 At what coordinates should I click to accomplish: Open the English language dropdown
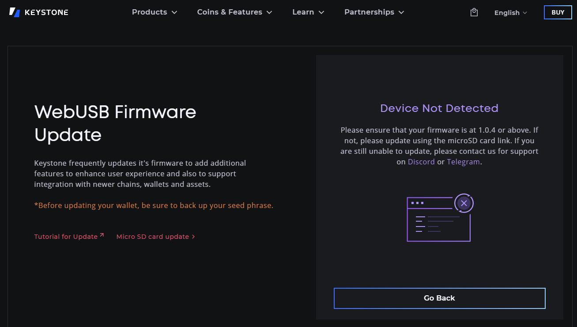[511, 13]
